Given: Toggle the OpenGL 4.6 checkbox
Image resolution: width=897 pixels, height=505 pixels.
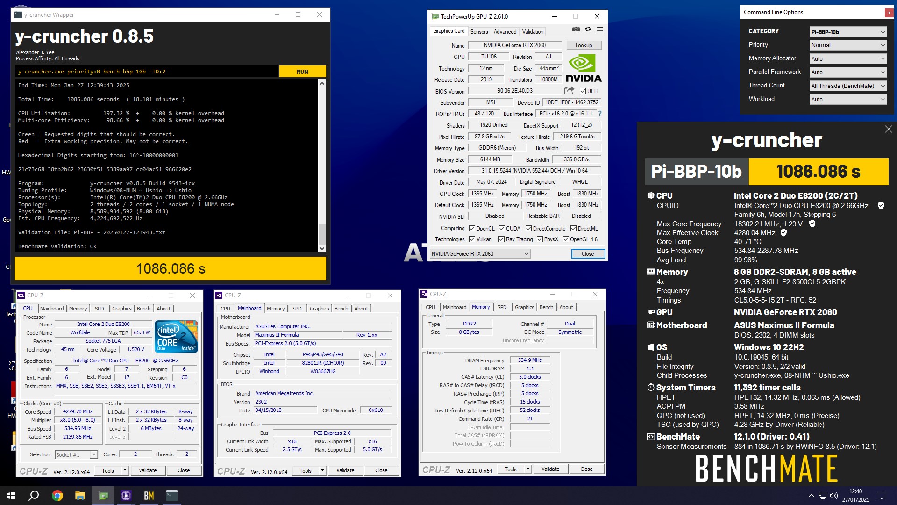Looking at the screenshot, I should click(566, 239).
